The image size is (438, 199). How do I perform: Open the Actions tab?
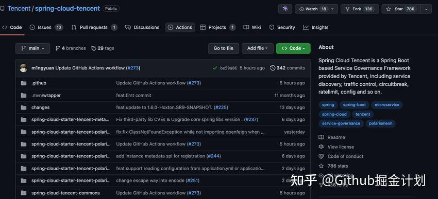tap(180, 27)
